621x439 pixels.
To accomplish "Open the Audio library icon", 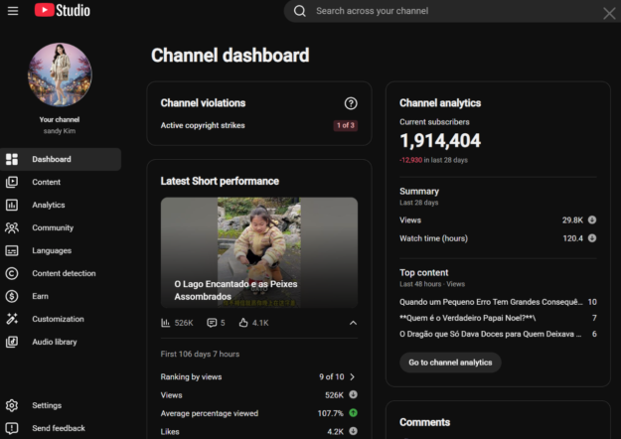I will pyautogui.click(x=12, y=342).
